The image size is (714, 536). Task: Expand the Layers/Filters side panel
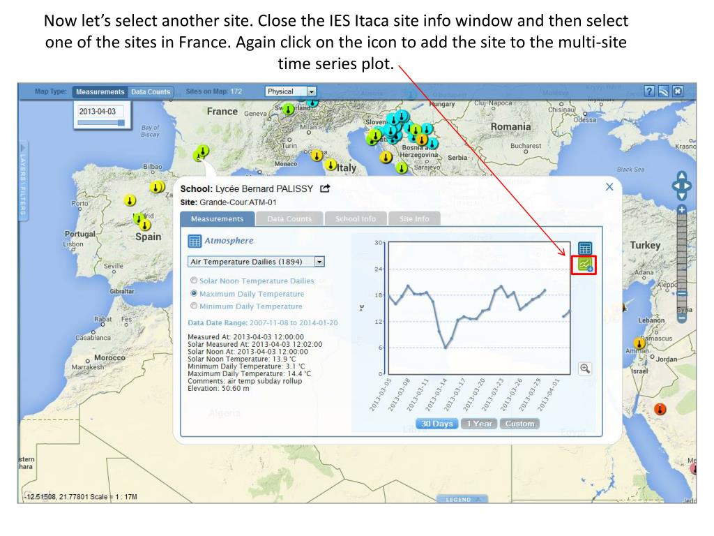[x=23, y=182]
